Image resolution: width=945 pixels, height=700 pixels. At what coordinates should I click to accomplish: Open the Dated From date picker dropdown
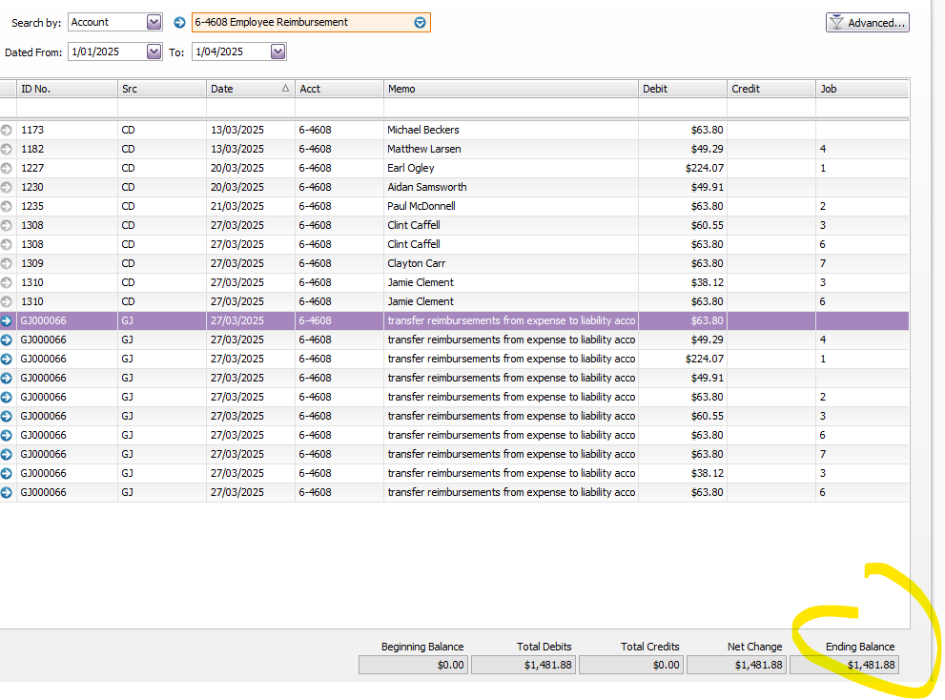point(154,51)
